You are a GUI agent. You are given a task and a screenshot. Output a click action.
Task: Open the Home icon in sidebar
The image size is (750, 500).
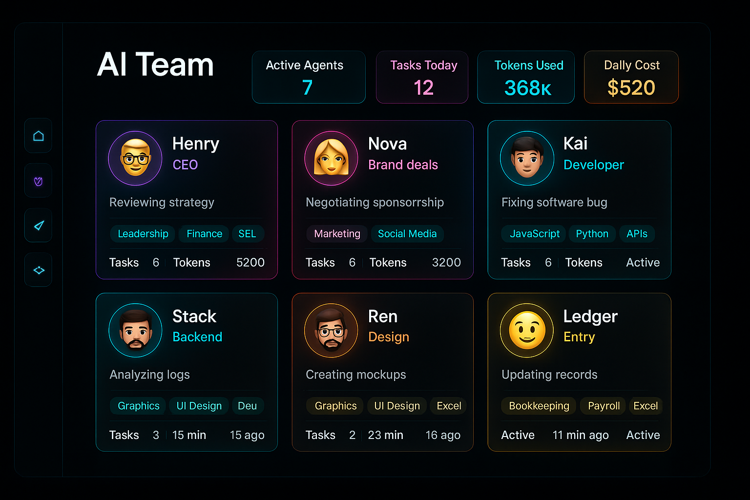tap(39, 136)
